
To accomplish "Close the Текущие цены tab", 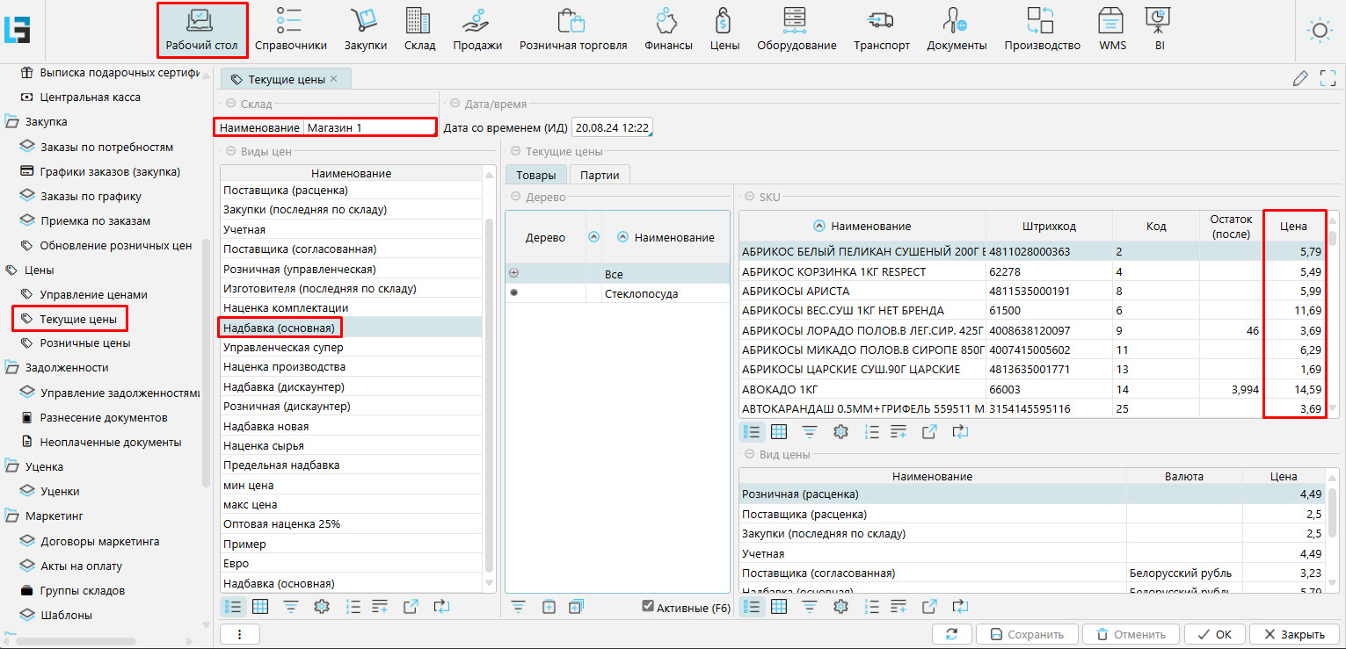I will [334, 79].
